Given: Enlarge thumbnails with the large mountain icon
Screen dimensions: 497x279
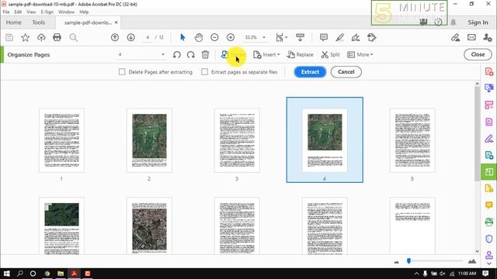Looking at the screenshot, I should click(x=472, y=261).
